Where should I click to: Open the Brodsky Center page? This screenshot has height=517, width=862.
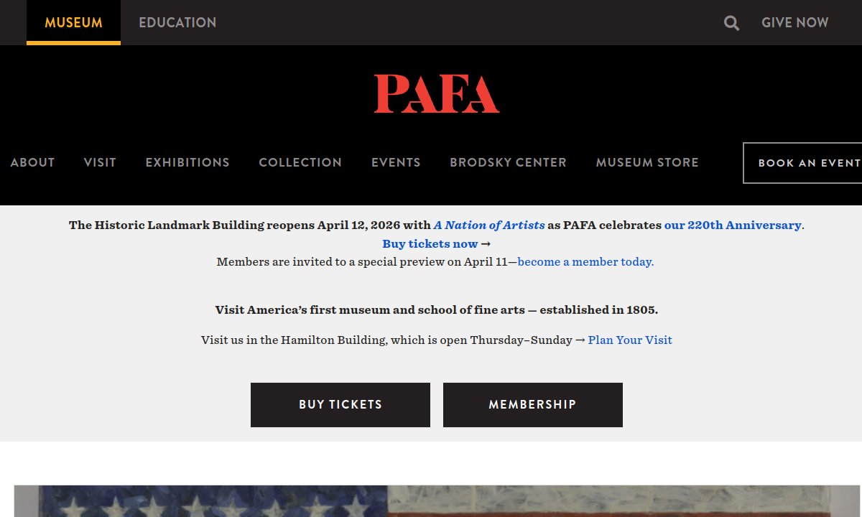point(508,162)
